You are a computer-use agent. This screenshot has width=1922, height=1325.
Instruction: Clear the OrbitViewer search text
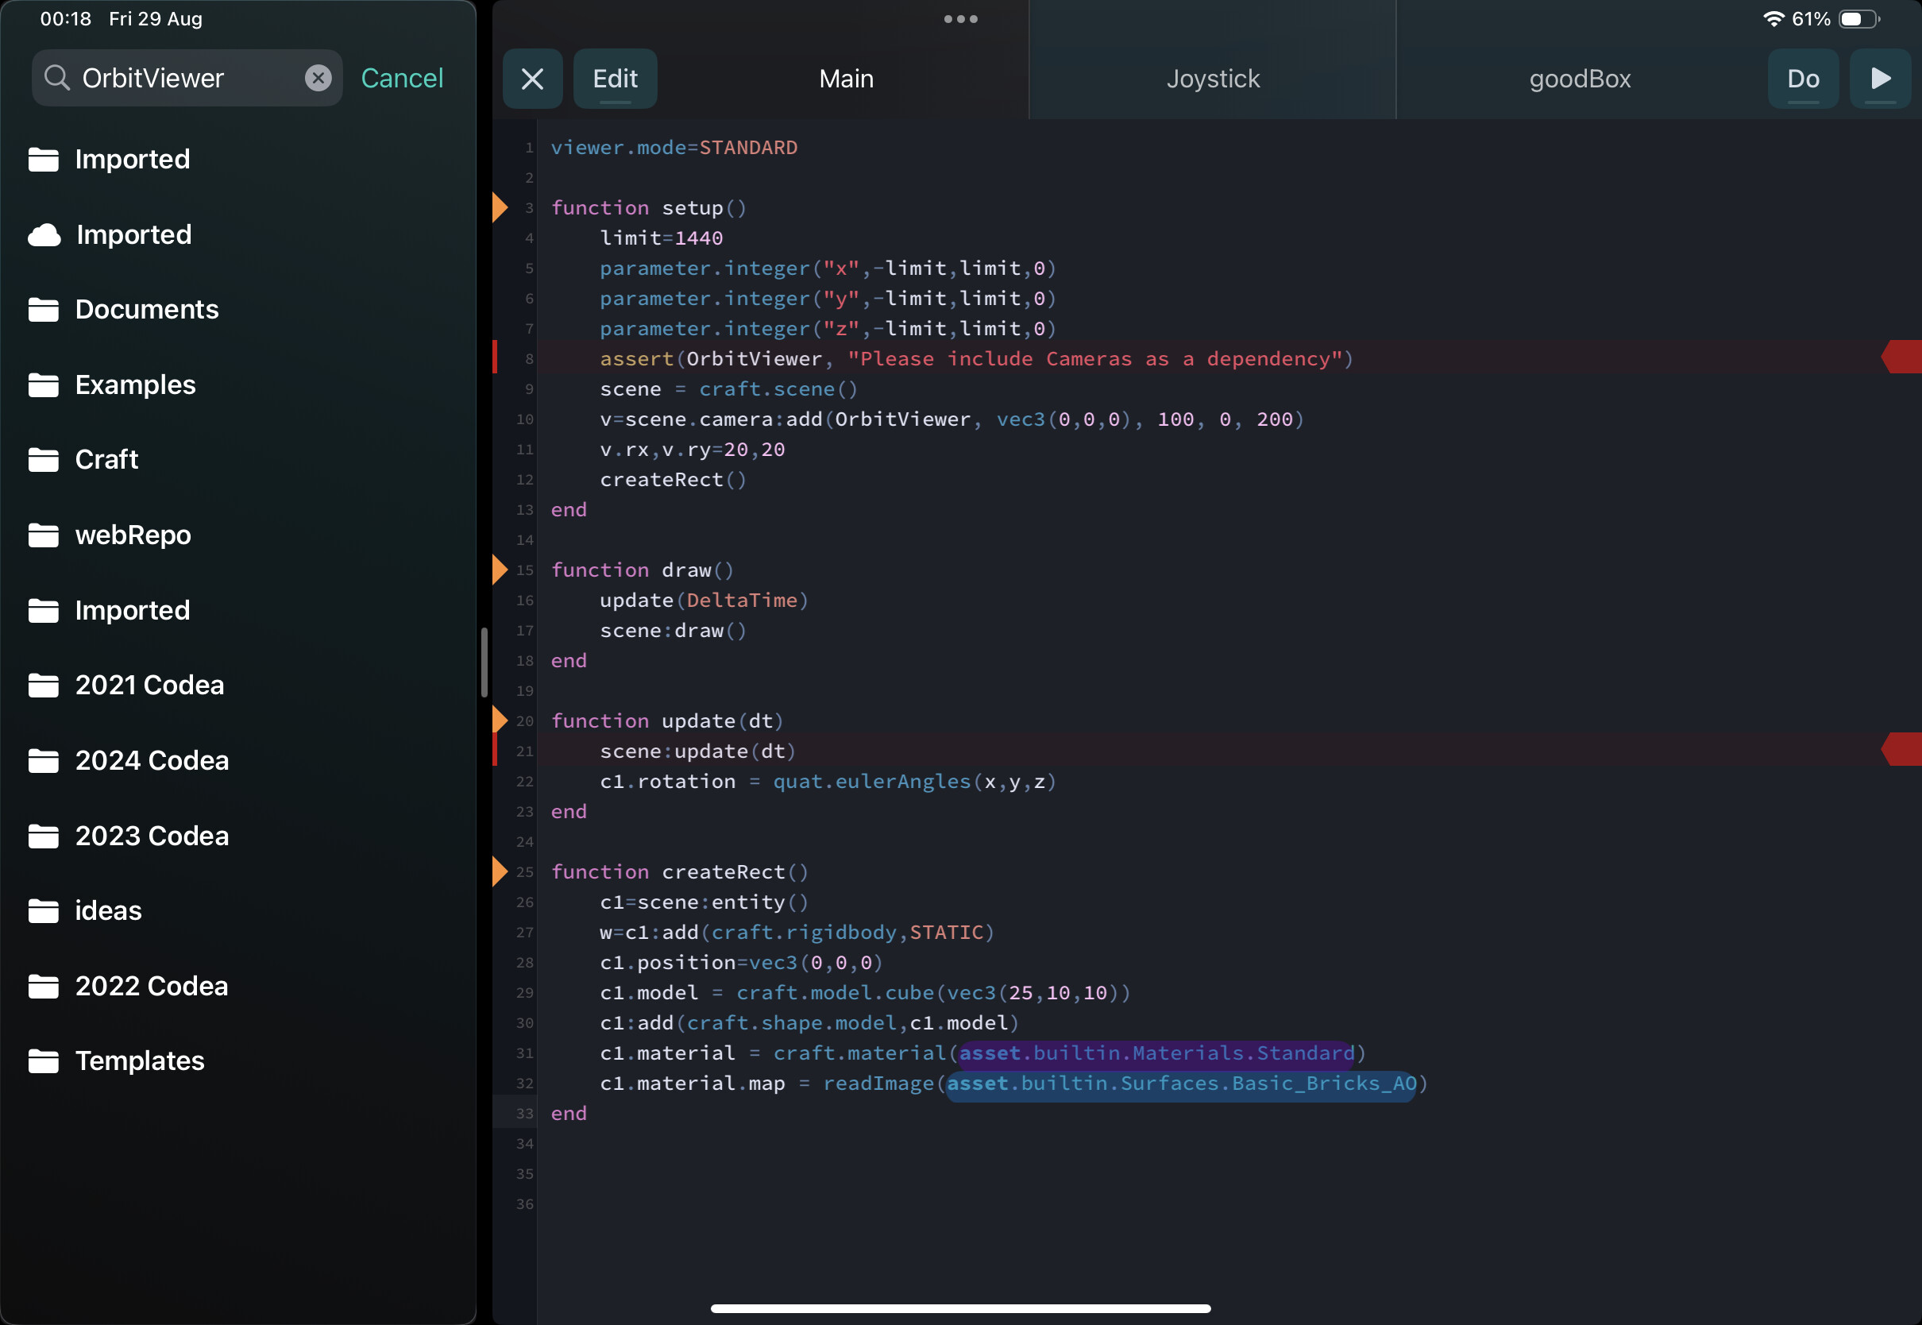click(318, 78)
